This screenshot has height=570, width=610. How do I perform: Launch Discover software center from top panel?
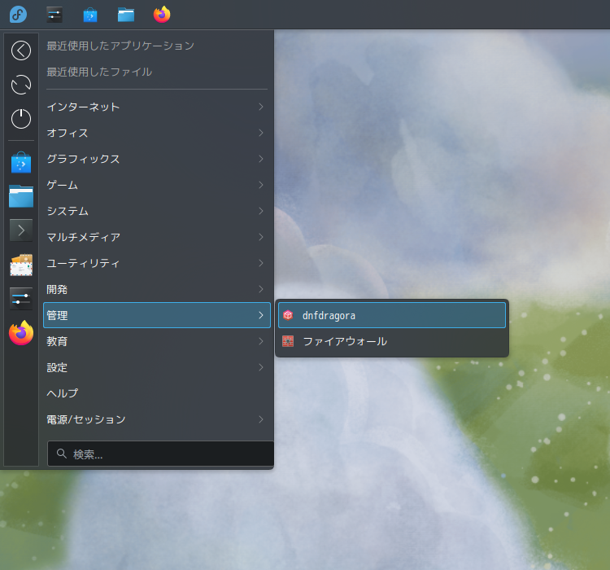point(90,15)
